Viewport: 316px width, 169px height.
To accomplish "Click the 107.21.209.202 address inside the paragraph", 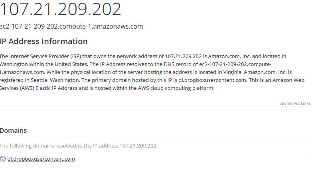I will (183, 56).
